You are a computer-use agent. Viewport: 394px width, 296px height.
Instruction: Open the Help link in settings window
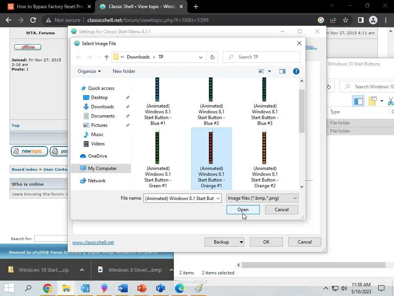tap(311, 47)
